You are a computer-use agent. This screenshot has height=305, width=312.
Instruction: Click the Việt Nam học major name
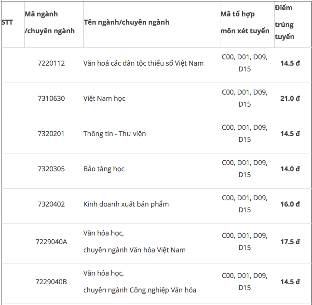tap(104, 98)
